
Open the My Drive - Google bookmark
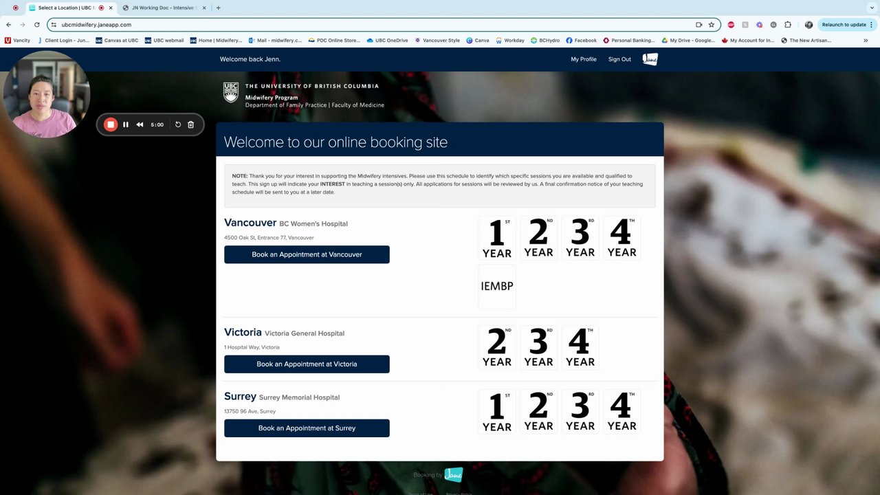click(687, 41)
